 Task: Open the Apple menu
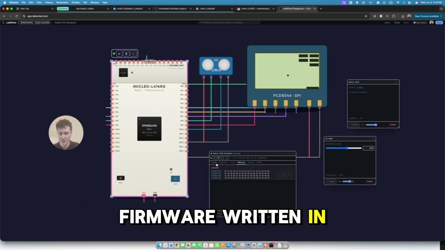(4, 2)
